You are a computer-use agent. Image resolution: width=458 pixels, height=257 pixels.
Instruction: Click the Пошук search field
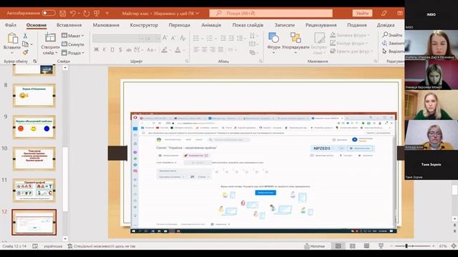pyautogui.click(x=271, y=14)
